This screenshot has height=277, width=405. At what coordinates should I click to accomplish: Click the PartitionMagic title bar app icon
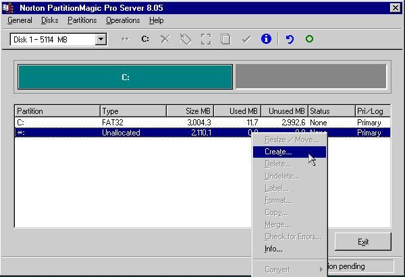(7, 8)
